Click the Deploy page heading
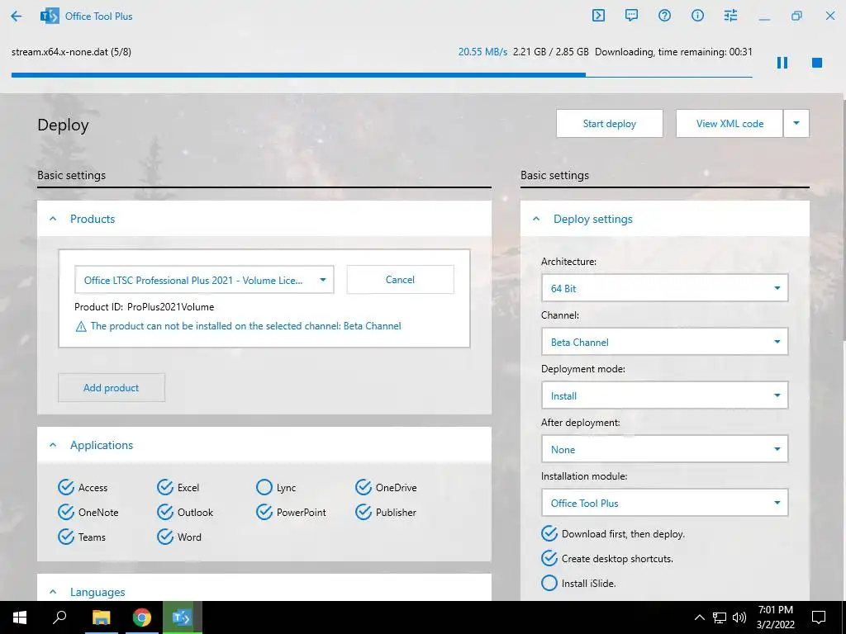Image resolution: width=846 pixels, height=634 pixels. pos(63,125)
